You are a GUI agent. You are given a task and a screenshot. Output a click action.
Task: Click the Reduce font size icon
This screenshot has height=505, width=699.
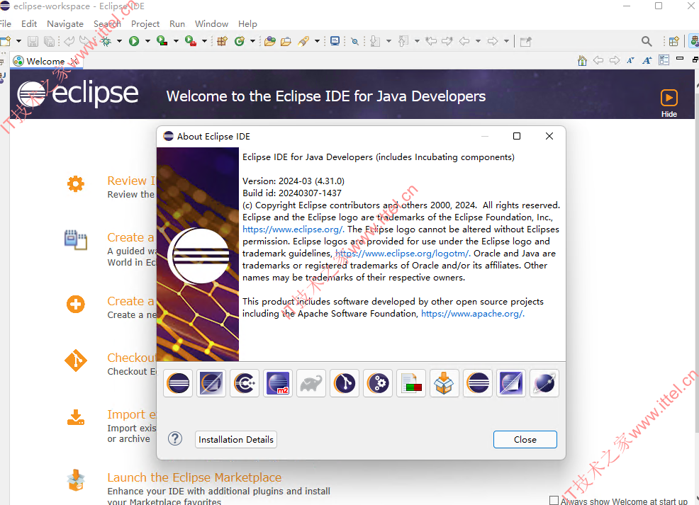pyautogui.click(x=630, y=61)
